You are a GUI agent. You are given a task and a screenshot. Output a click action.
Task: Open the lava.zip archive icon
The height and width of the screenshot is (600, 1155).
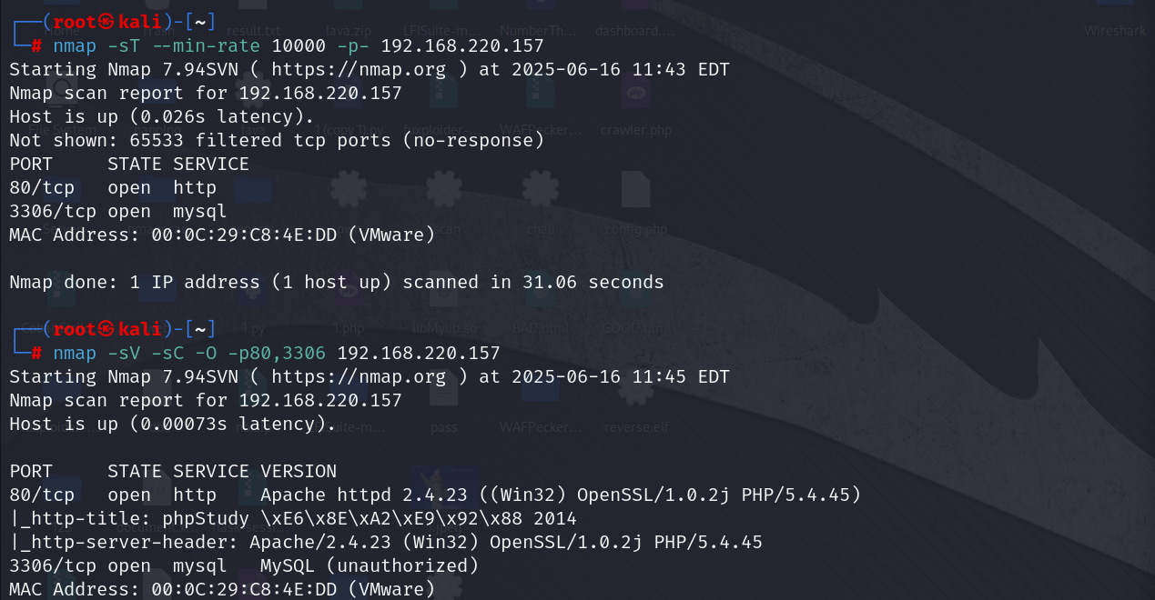(x=345, y=31)
